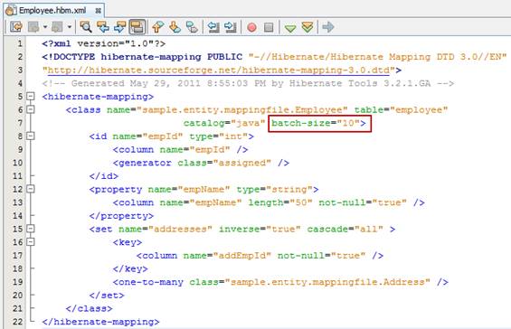Viewport: 511px width, 329px height.
Task: Click the Back navigation toolbar button
Action: 33,27
